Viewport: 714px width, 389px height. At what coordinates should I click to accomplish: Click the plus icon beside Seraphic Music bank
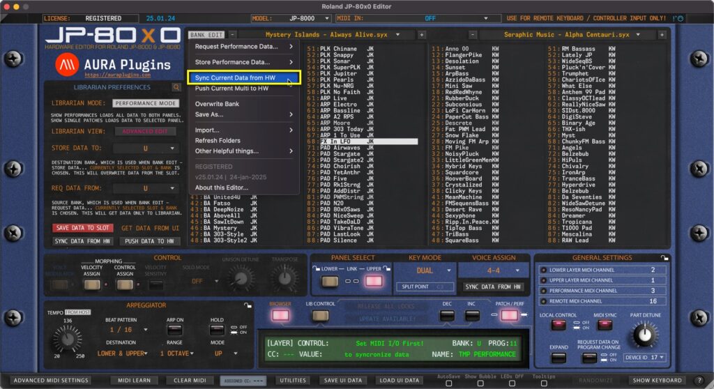pyautogui.click(x=662, y=35)
